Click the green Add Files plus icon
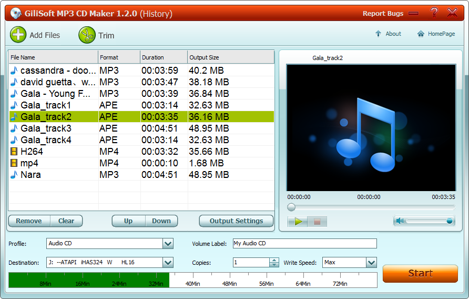This screenshot has width=469, height=299. point(18,35)
